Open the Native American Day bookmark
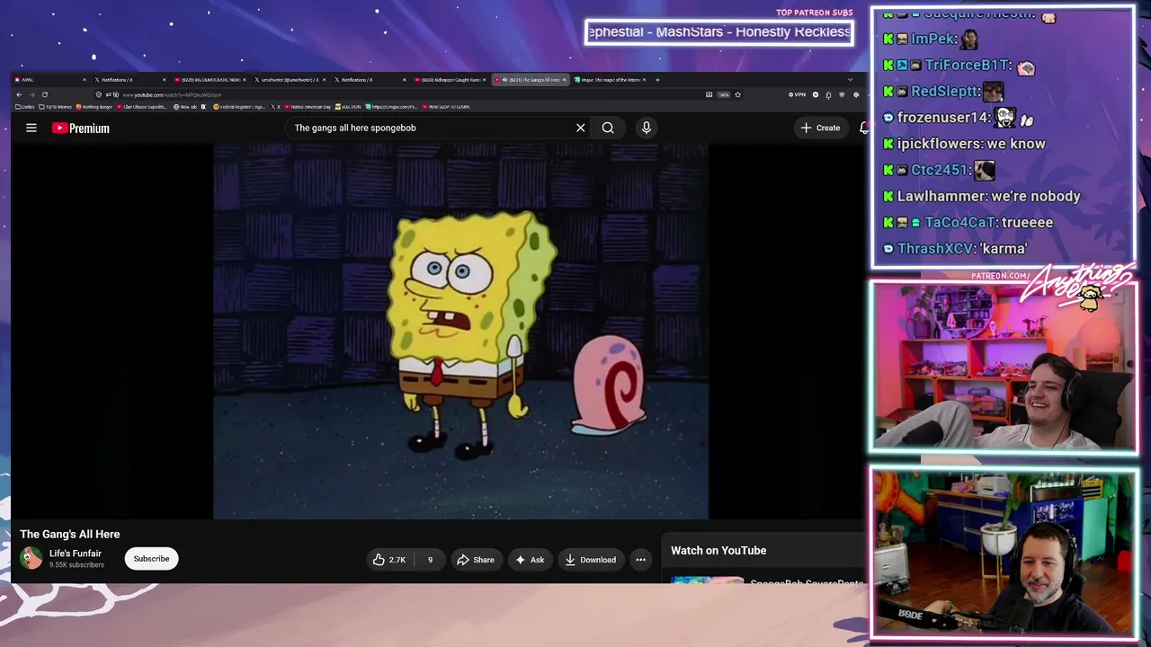Image resolution: width=1151 pixels, height=647 pixels. [307, 107]
